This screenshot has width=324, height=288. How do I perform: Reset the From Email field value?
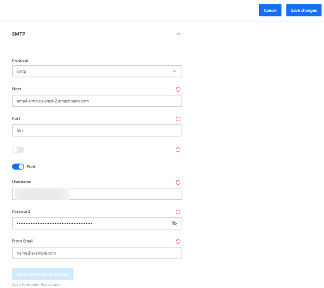tap(178, 241)
